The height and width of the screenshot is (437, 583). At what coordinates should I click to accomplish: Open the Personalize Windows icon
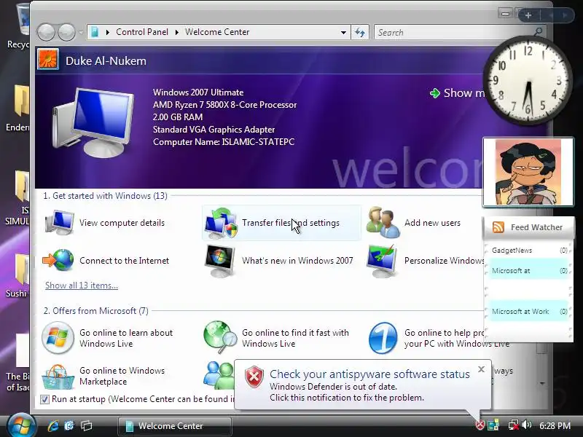point(381,261)
